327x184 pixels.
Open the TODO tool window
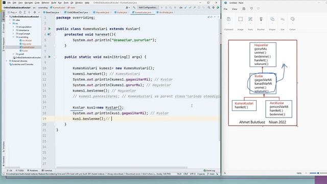pyautogui.click(x=20, y=170)
